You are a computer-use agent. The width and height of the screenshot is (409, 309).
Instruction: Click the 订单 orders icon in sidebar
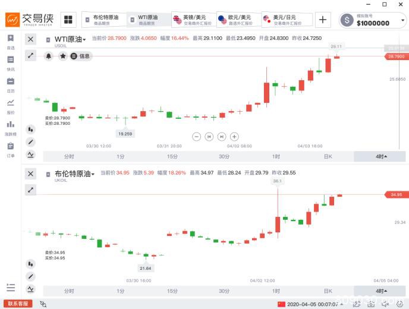[x=10, y=148]
